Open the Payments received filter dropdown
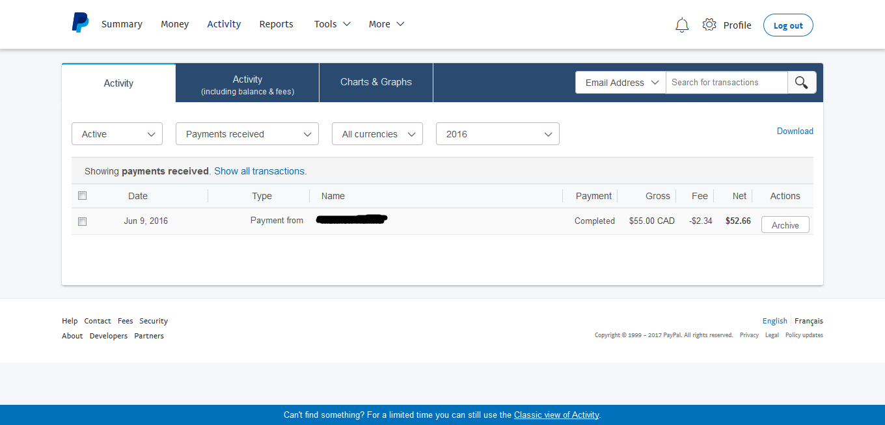 tap(247, 134)
